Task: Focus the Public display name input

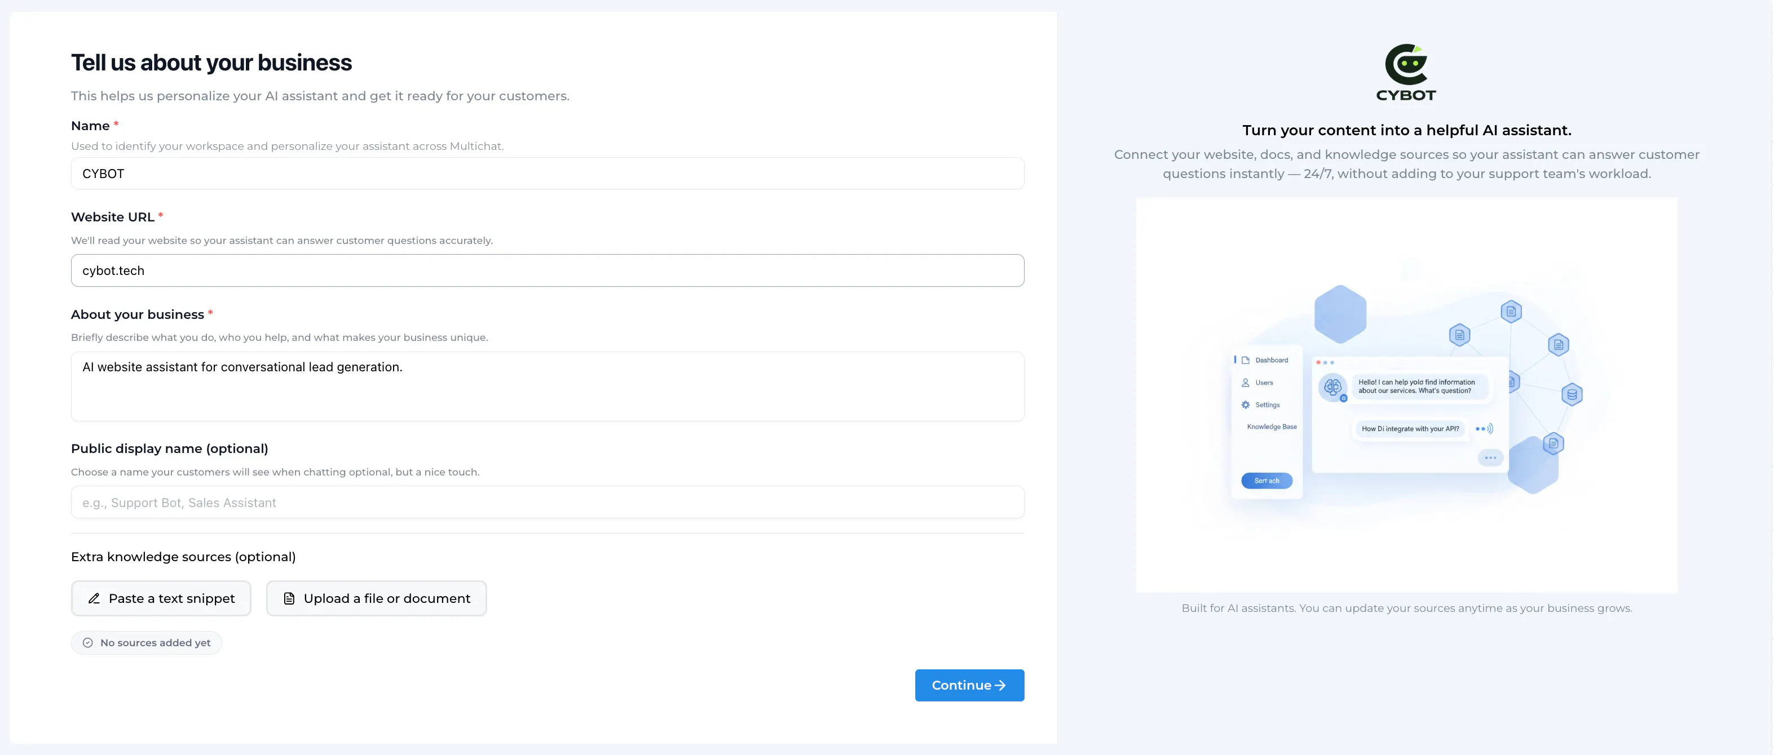Action: 548,503
